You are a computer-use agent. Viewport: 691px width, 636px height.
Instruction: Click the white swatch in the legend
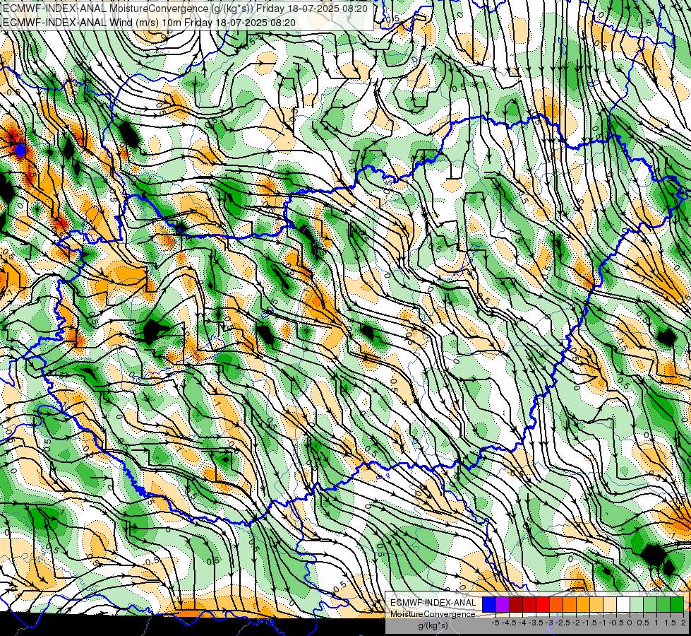623,604
